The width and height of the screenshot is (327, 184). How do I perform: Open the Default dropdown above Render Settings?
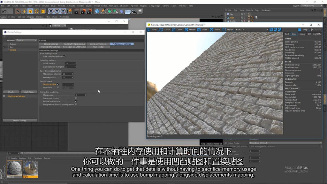click(x=59, y=26)
